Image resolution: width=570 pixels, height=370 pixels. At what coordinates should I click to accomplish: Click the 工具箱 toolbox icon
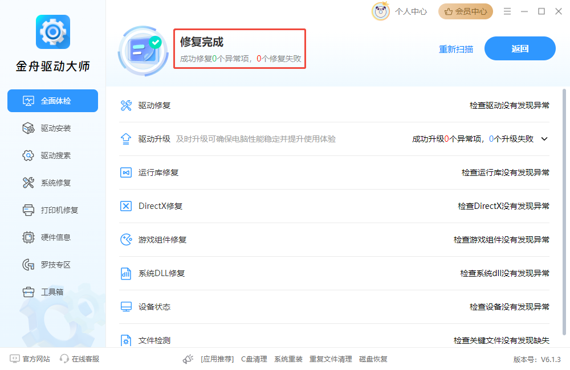(x=28, y=292)
